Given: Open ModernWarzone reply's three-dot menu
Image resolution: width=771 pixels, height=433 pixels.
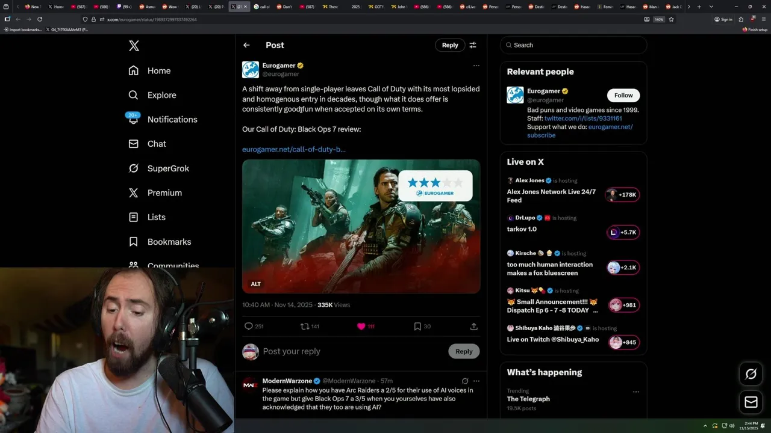Looking at the screenshot, I should 476,381.
